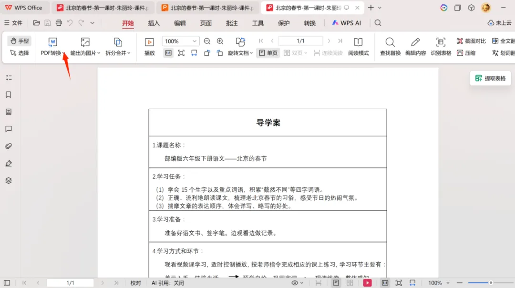Image resolution: width=515 pixels, height=288 pixels.
Task: Open the 100% zoom combo box
Action: pyautogui.click(x=180, y=41)
